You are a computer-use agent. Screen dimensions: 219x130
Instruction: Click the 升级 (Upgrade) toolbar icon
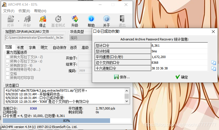[x=75, y=19]
